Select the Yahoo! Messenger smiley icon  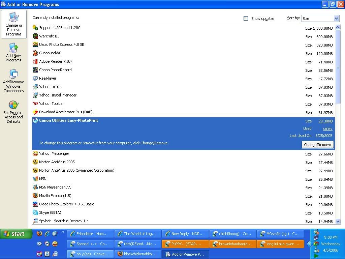pos(35,153)
